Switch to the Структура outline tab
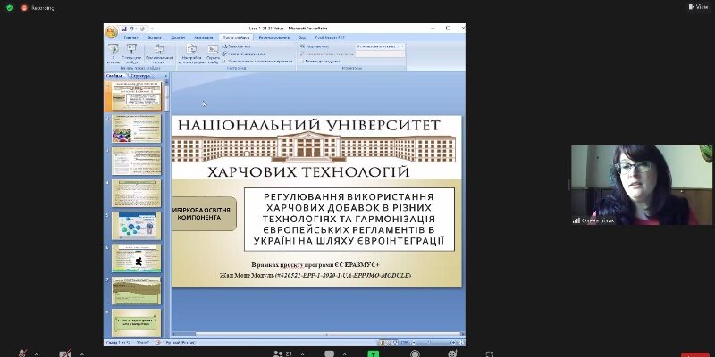This screenshot has width=715, height=357. (x=139, y=76)
